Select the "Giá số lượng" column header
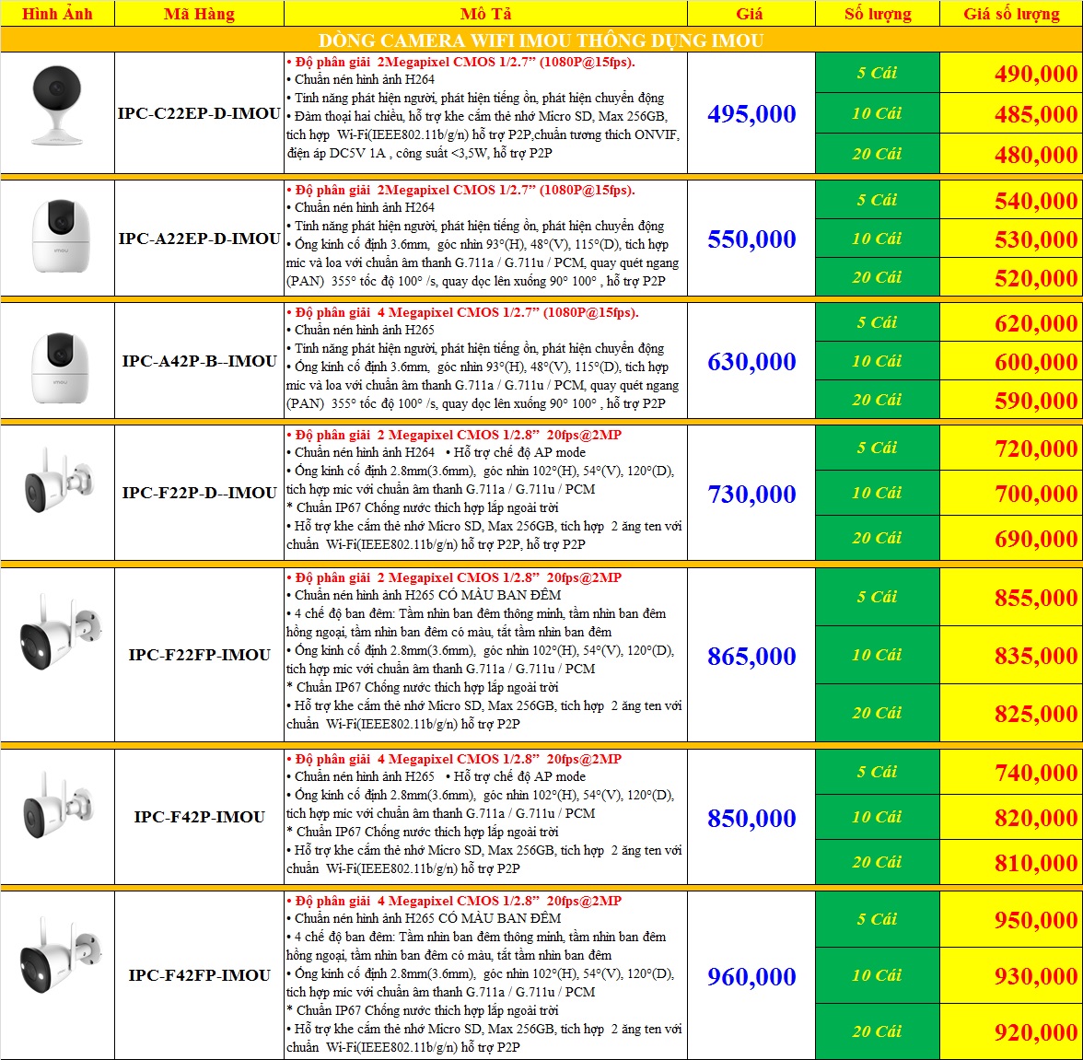The width and height of the screenshot is (1083, 1060). [x=1011, y=14]
